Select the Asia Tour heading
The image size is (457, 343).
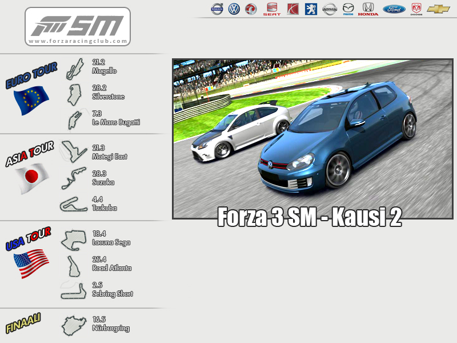point(30,154)
